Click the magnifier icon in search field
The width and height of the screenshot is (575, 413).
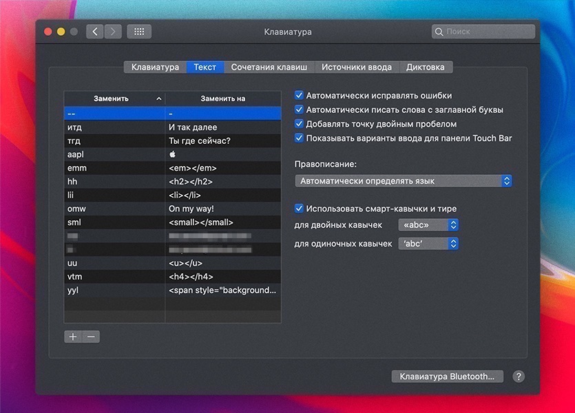pos(439,32)
